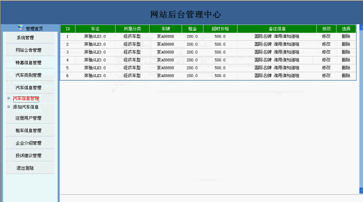The width and height of the screenshot is (363, 202).
Task: Click plate 京A88888 in row 6
Action: 165,76
